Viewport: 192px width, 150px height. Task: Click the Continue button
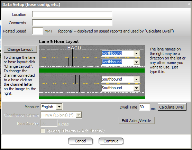[111, 141]
